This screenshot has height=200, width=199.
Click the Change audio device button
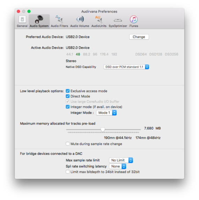point(139,37)
